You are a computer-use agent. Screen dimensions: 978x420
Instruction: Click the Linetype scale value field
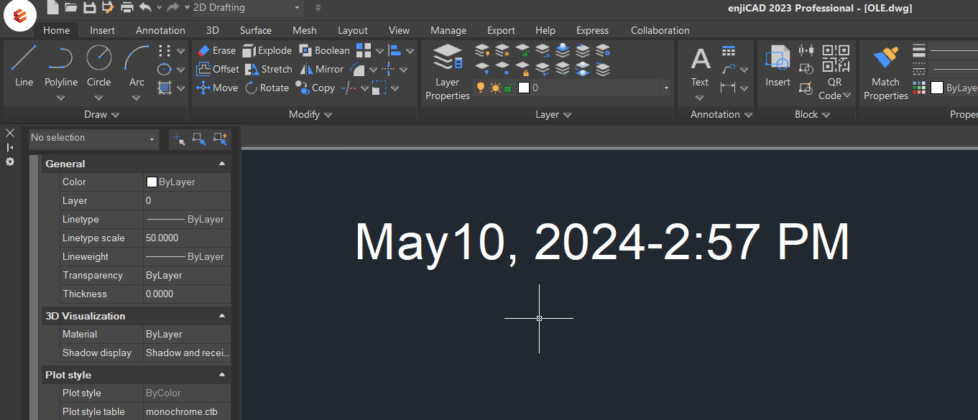pos(187,238)
